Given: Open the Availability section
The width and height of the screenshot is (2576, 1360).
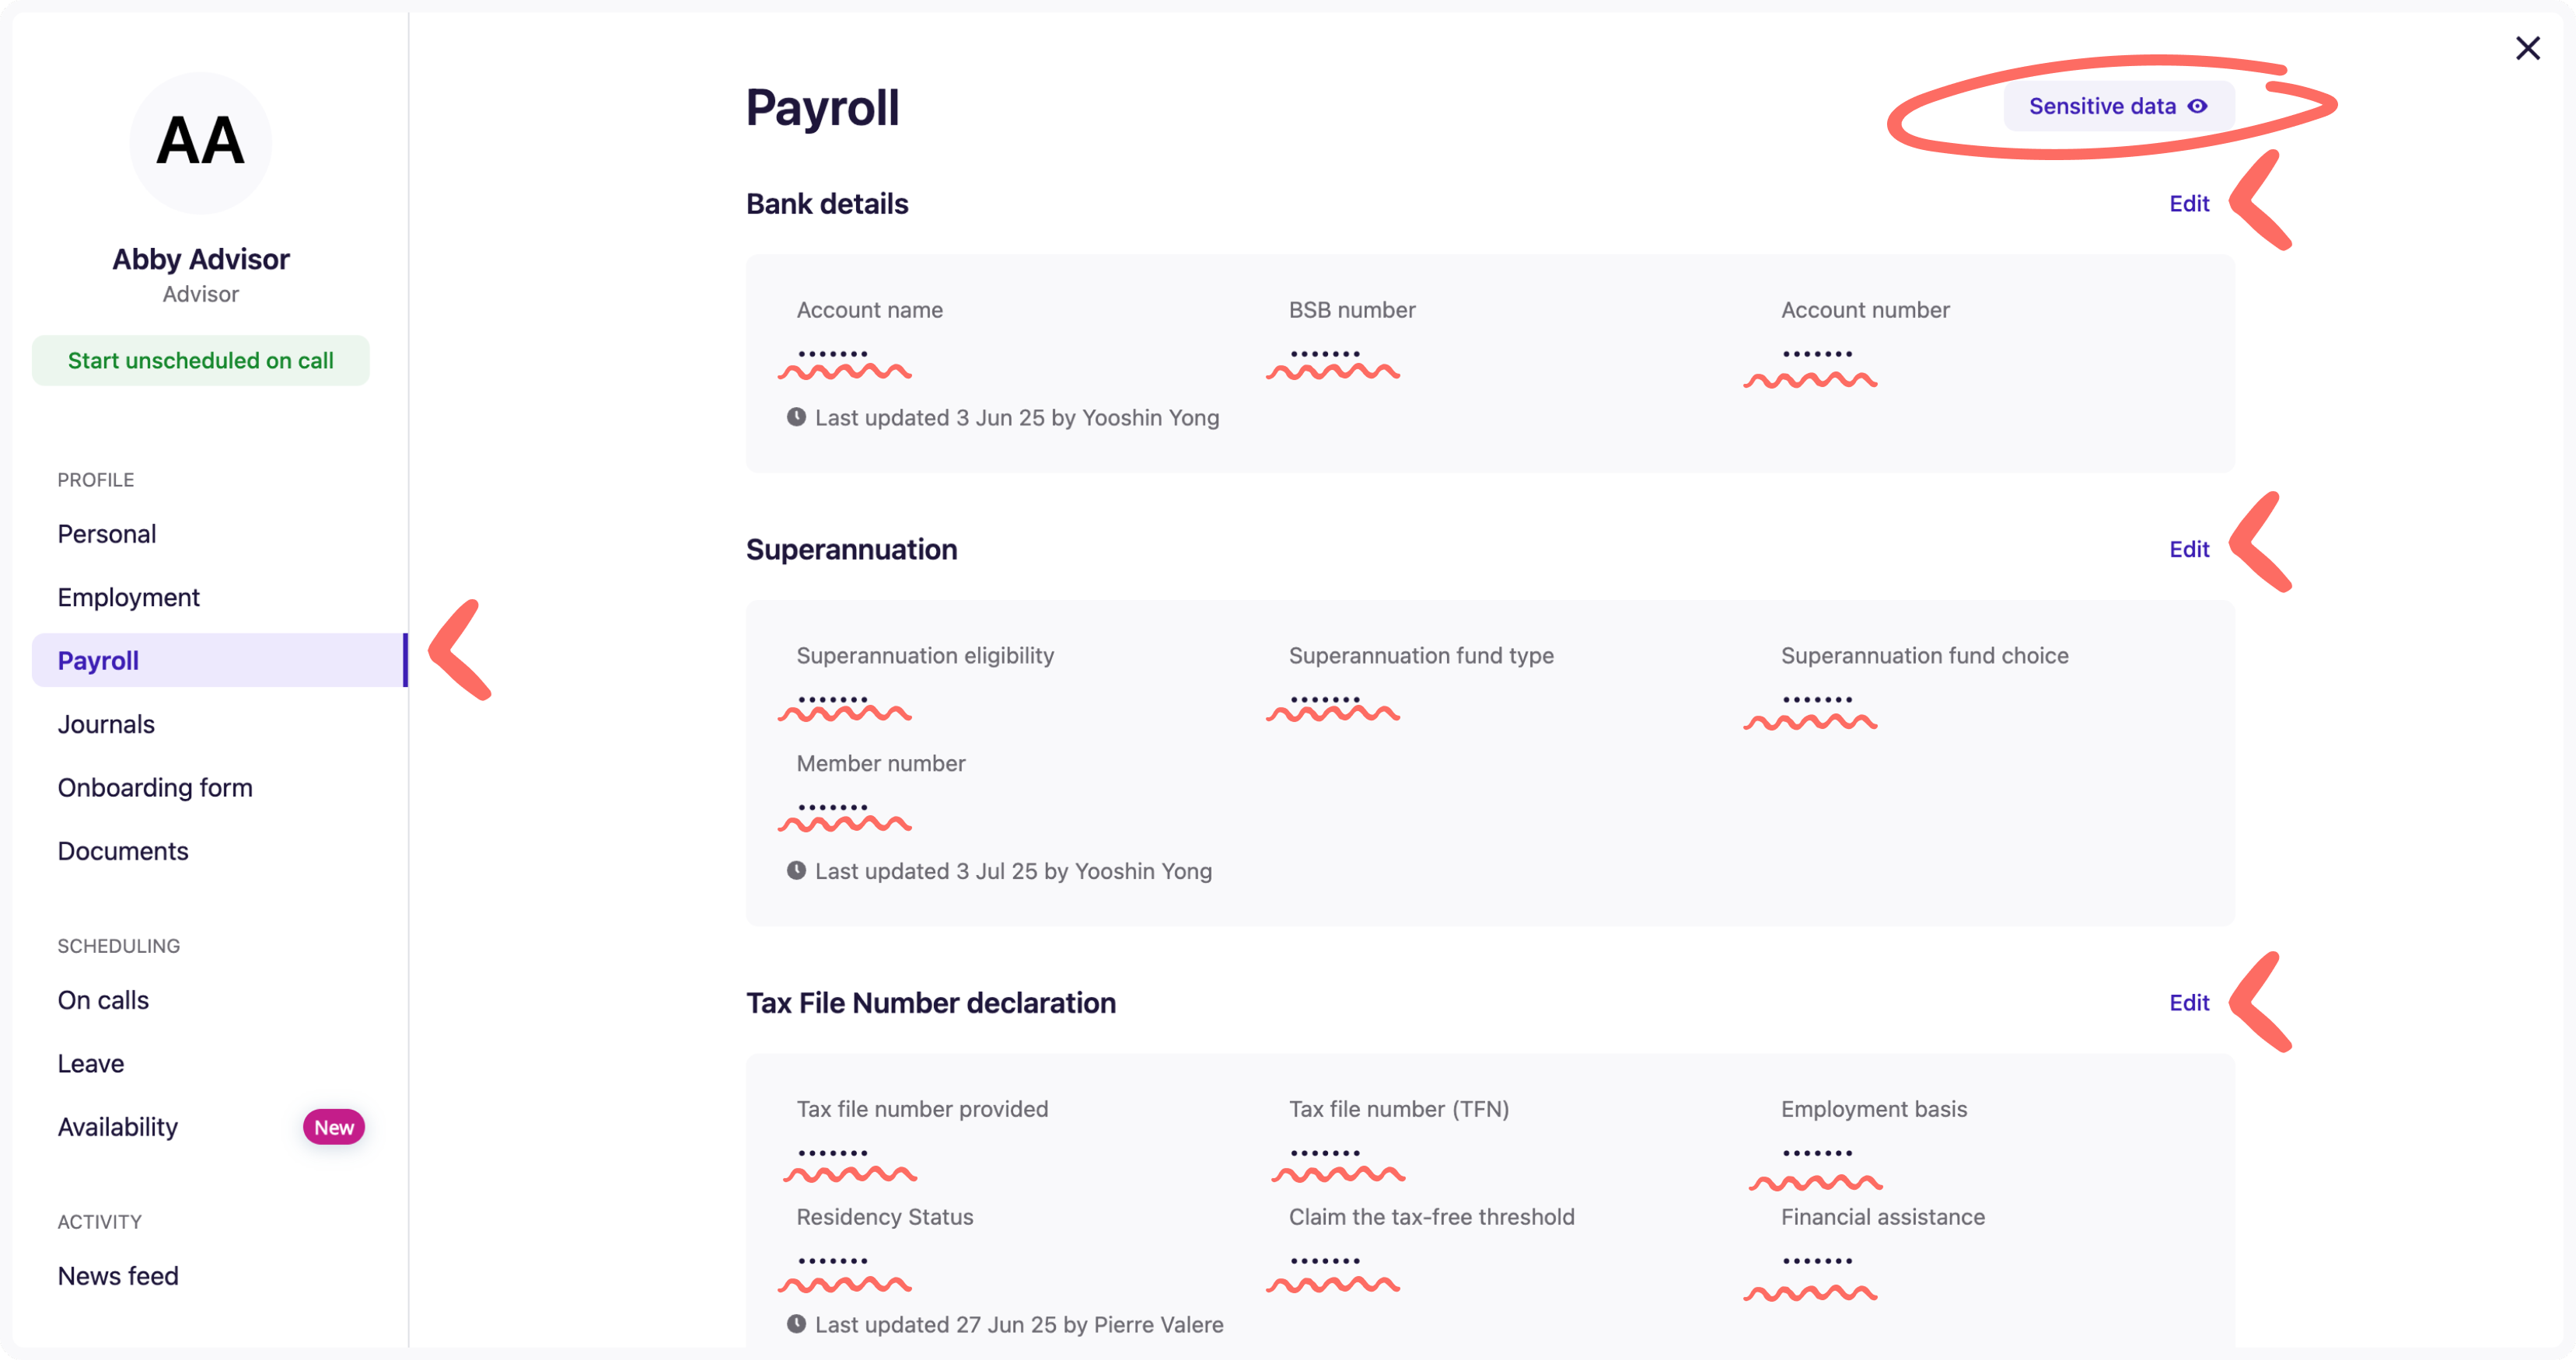Looking at the screenshot, I should pyautogui.click(x=118, y=1127).
